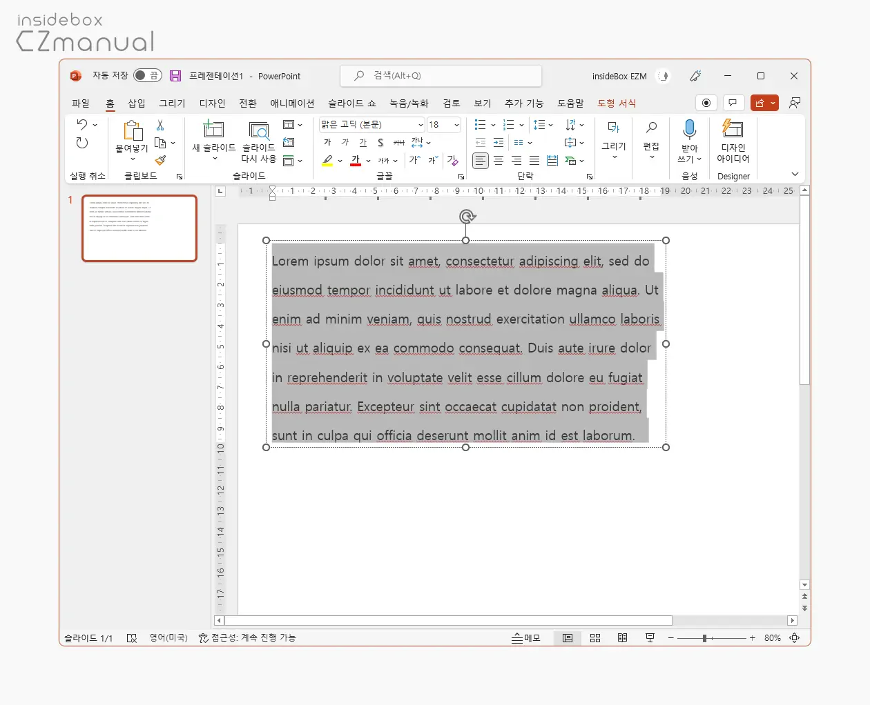Screen dimensions: 870x705
Task: Open the Insert ribbon tab
Action: click(137, 103)
